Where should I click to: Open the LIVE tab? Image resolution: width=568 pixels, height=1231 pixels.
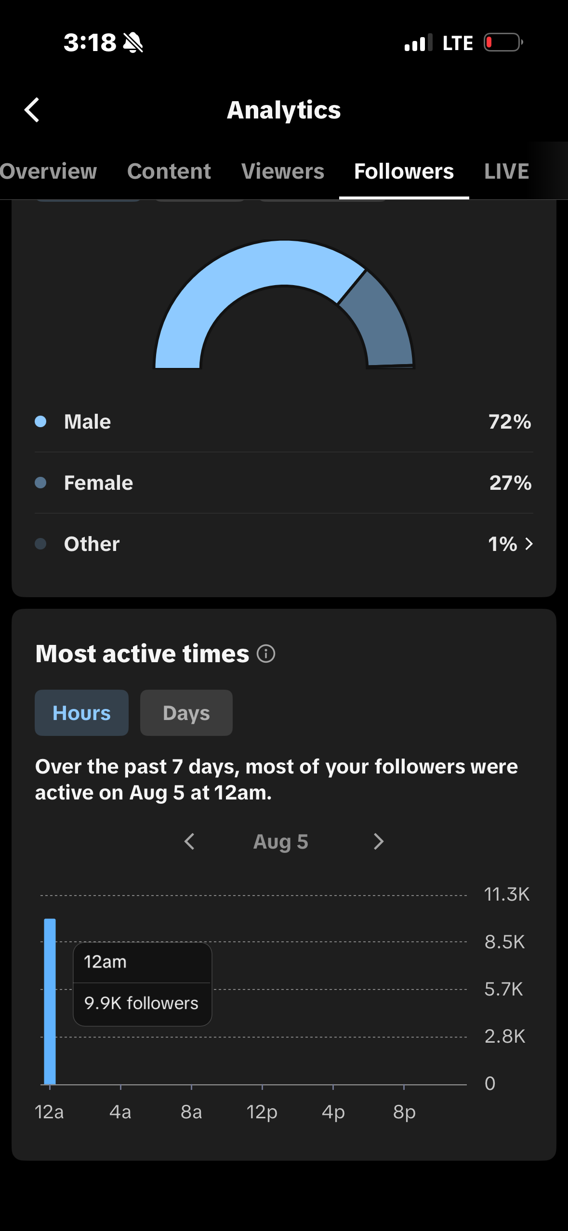[x=506, y=171]
